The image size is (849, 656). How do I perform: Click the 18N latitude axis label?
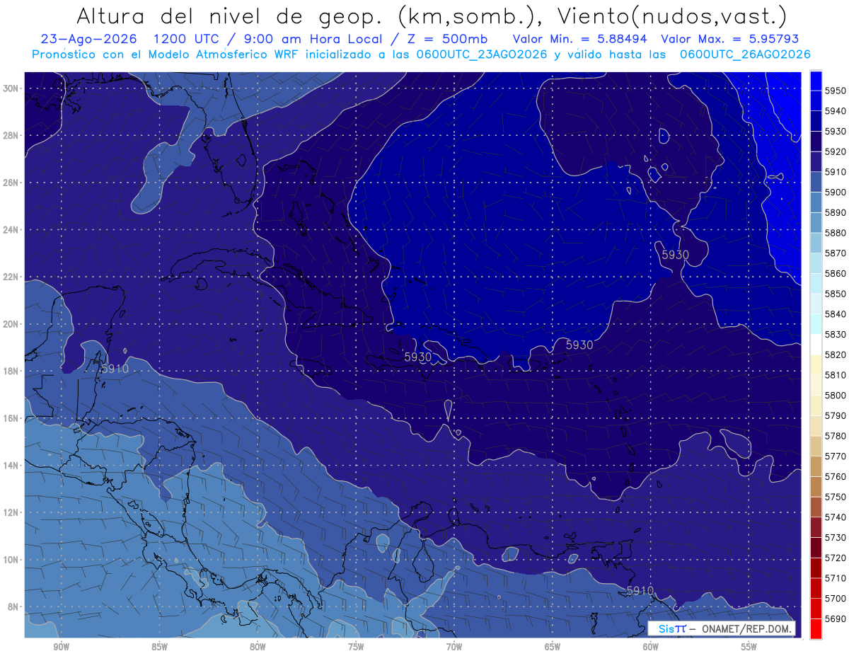(x=11, y=371)
